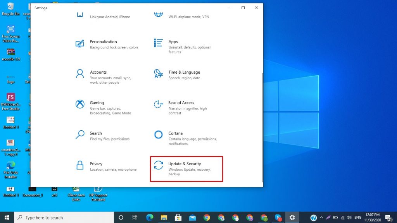Click the Ease of Access icon
397x223 pixels.
[x=158, y=104]
